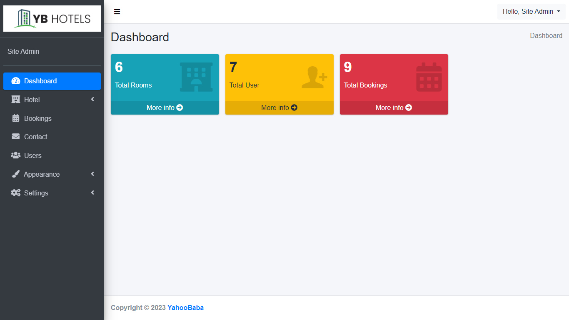
Task: Click the large building icon on Total Rooms card
Action: [196, 77]
